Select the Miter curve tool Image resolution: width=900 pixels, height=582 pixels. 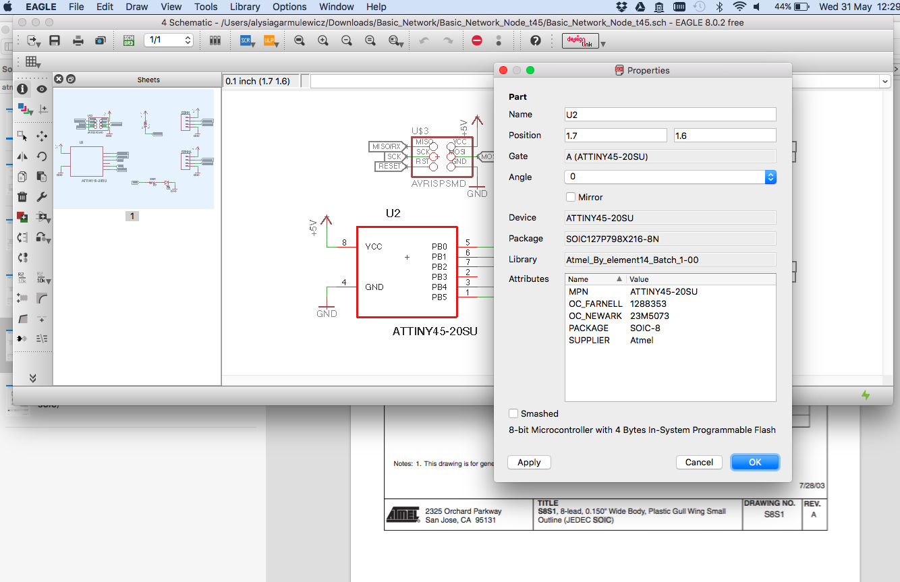[x=42, y=297]
